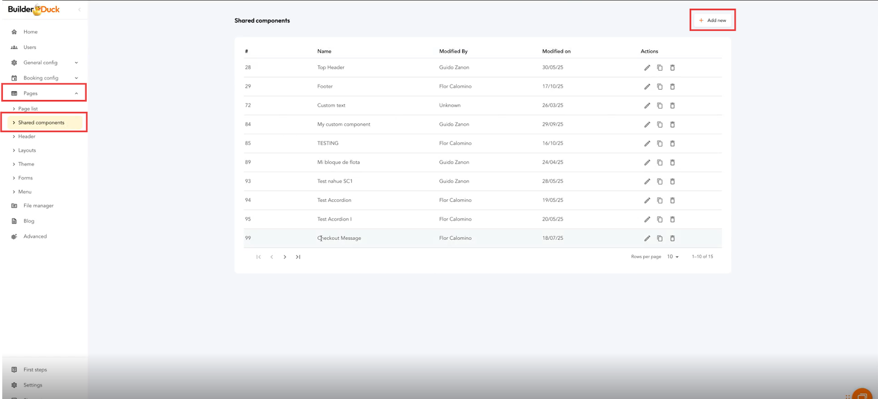The image size is (878, 399).
Task: Delete the Custom text component
Action: [x=672, y=105]
